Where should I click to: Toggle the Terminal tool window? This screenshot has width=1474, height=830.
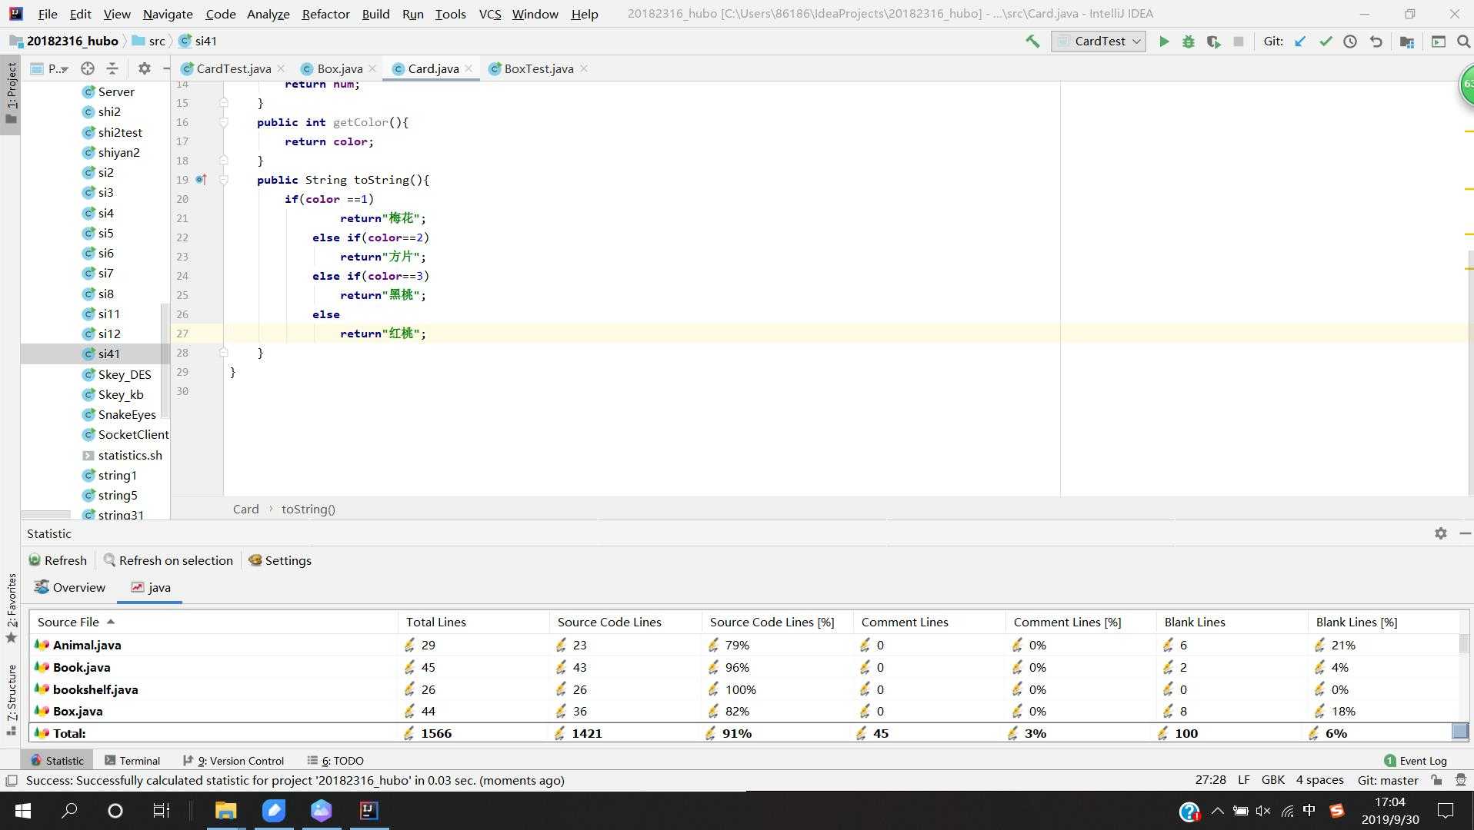(x=132, y=761)
